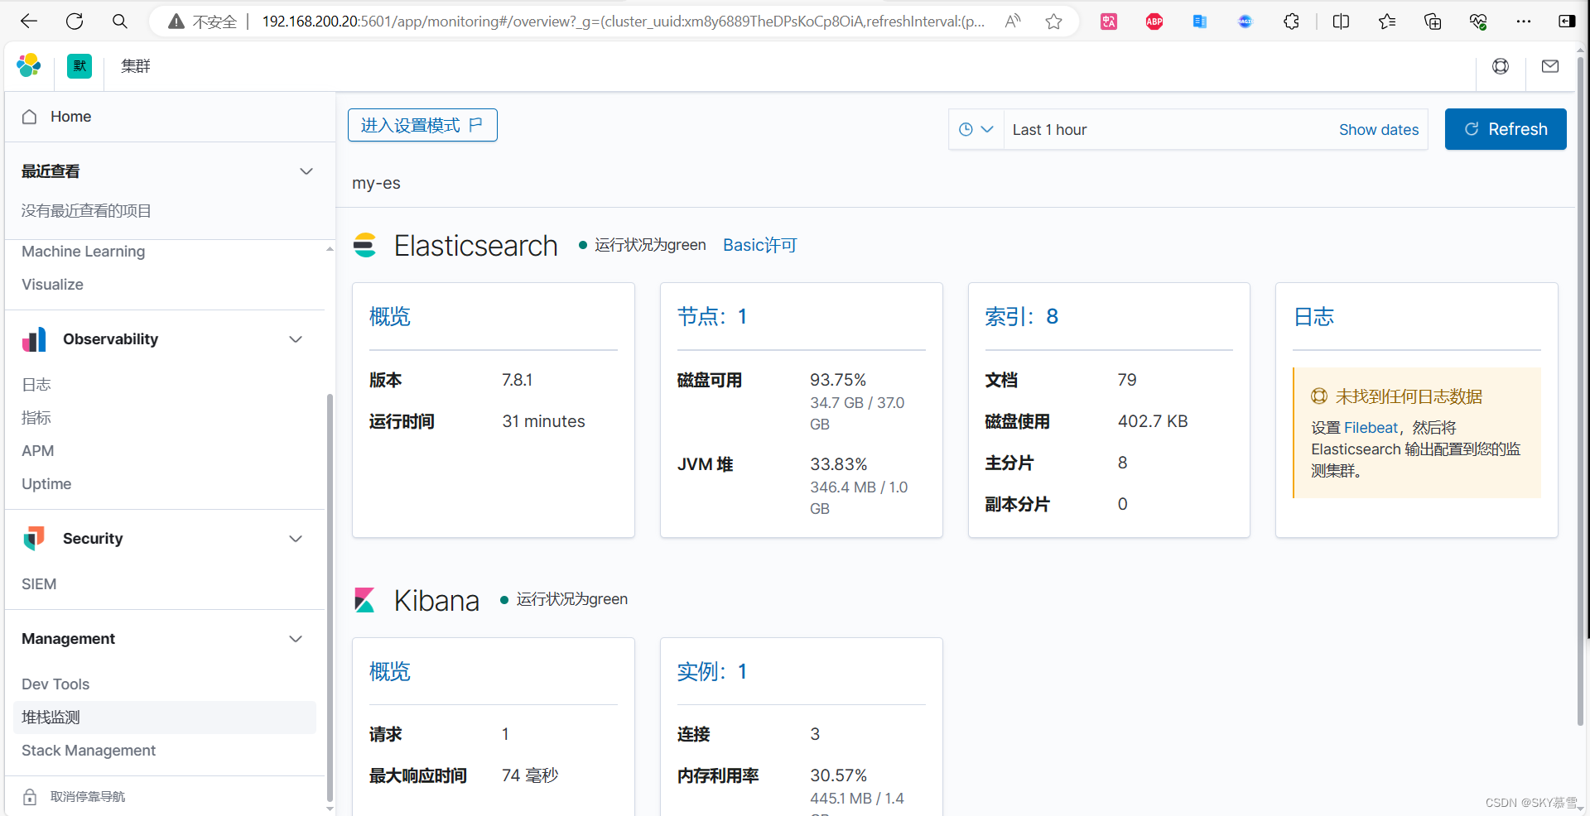1590x816 pixels.
Task: Open browser essentials heart icon
Action: (x=1478, y=22)
